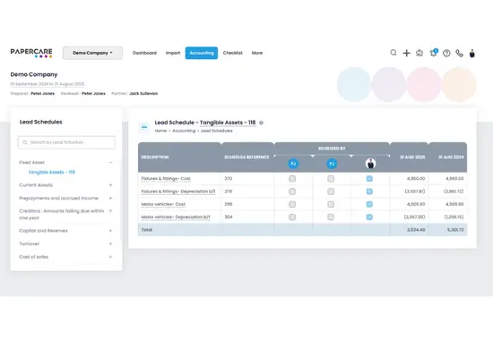Tick second reviewer checkbox for Motor vehicles- Cost
Screen dimensions: 493x340
[331, 204]
